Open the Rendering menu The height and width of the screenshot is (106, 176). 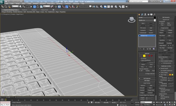[59, 4]
